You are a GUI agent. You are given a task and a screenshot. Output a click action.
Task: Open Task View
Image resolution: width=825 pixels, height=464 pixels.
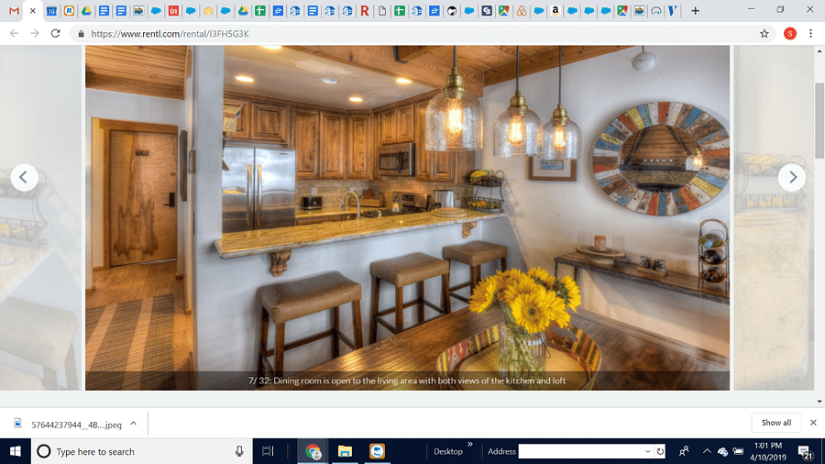click(x=268, y=451)
